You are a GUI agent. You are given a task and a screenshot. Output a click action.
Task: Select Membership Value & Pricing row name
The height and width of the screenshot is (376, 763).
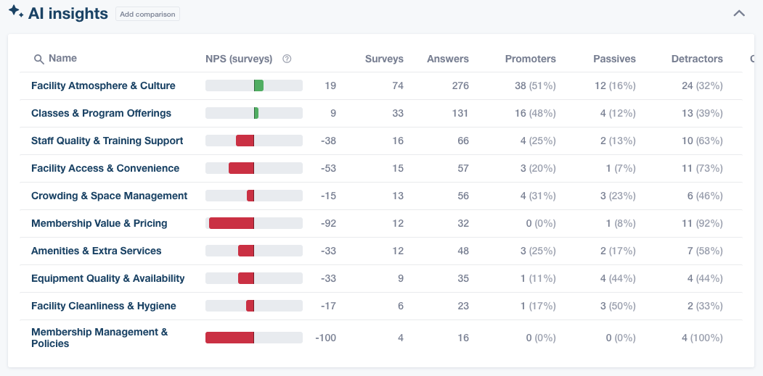point(99,223)
